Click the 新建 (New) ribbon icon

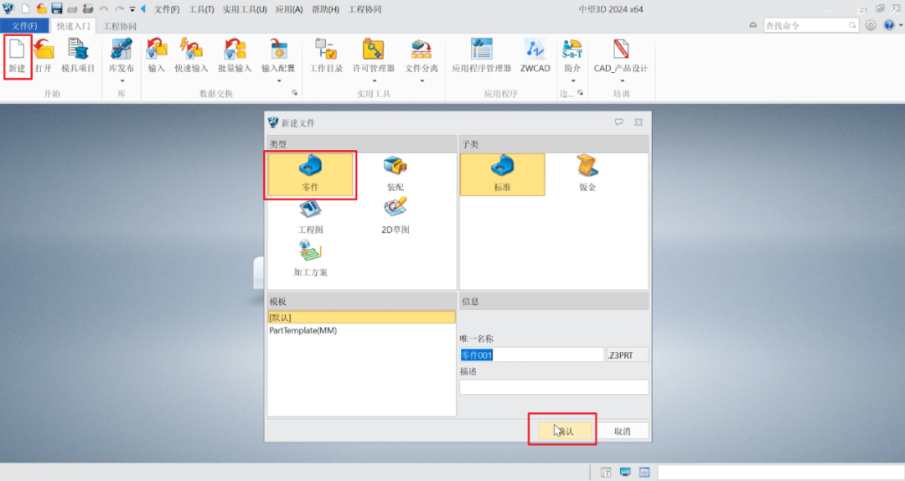(x=17, y=55)
